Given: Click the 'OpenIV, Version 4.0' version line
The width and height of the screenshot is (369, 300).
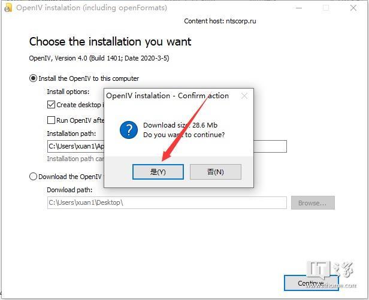Looking at the screenshot, I should (99, 58).
